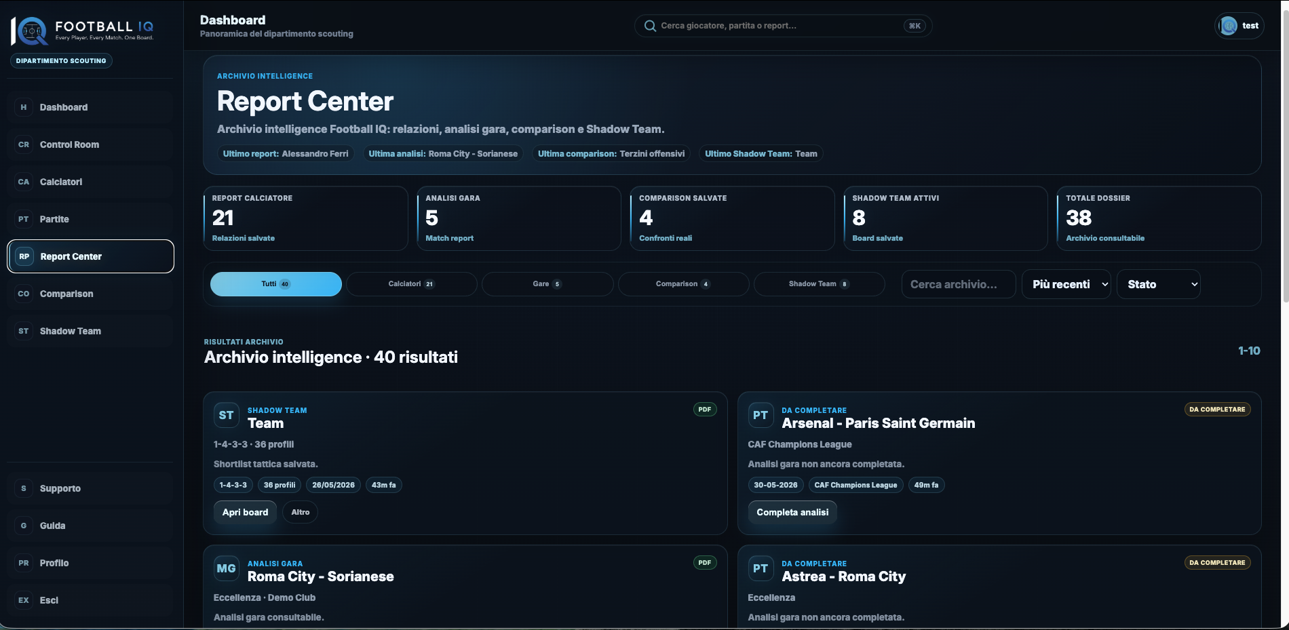Open Control Room from sidebar
1289x630 pixels.
90,144
